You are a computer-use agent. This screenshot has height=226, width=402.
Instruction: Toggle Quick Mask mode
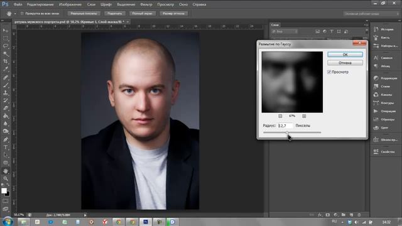point(6,201)
